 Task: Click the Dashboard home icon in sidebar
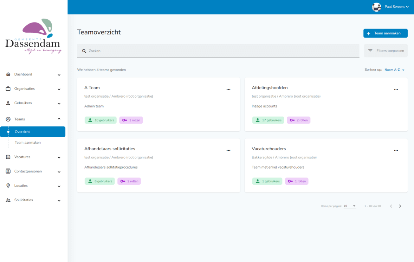[x=8, y=74]
